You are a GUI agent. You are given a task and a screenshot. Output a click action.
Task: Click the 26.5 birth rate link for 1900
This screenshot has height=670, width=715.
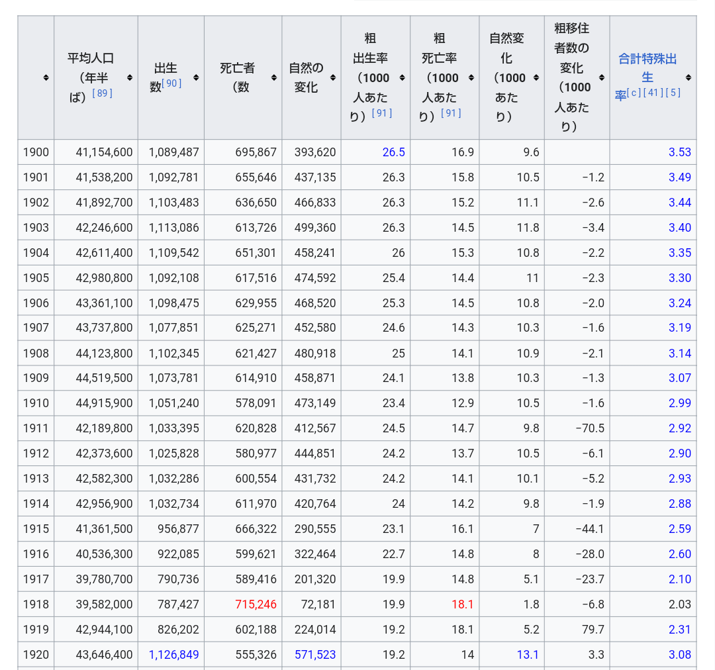393,152
